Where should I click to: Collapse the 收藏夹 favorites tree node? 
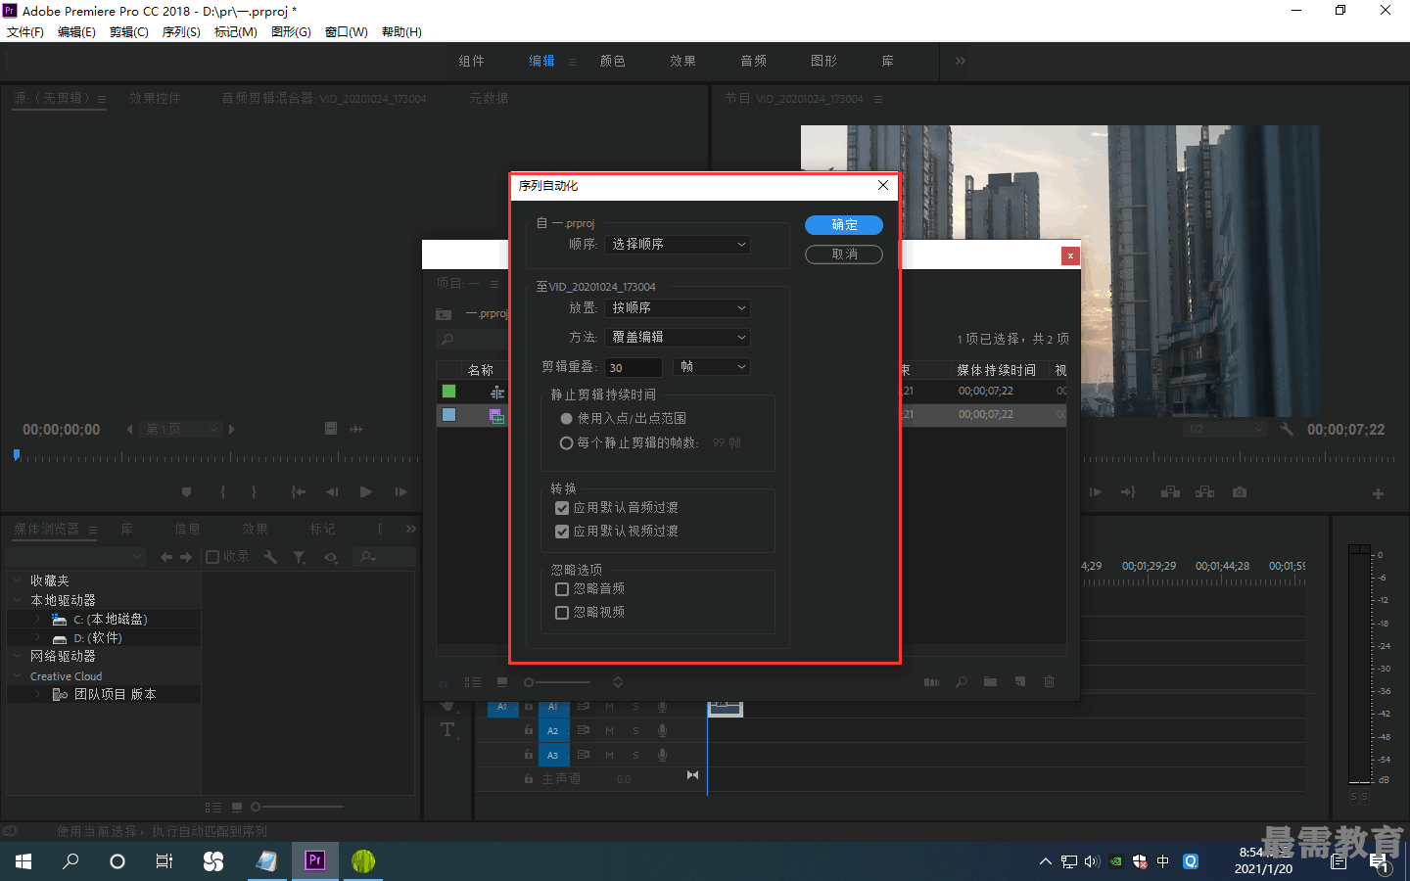click(x=18, y=580)
